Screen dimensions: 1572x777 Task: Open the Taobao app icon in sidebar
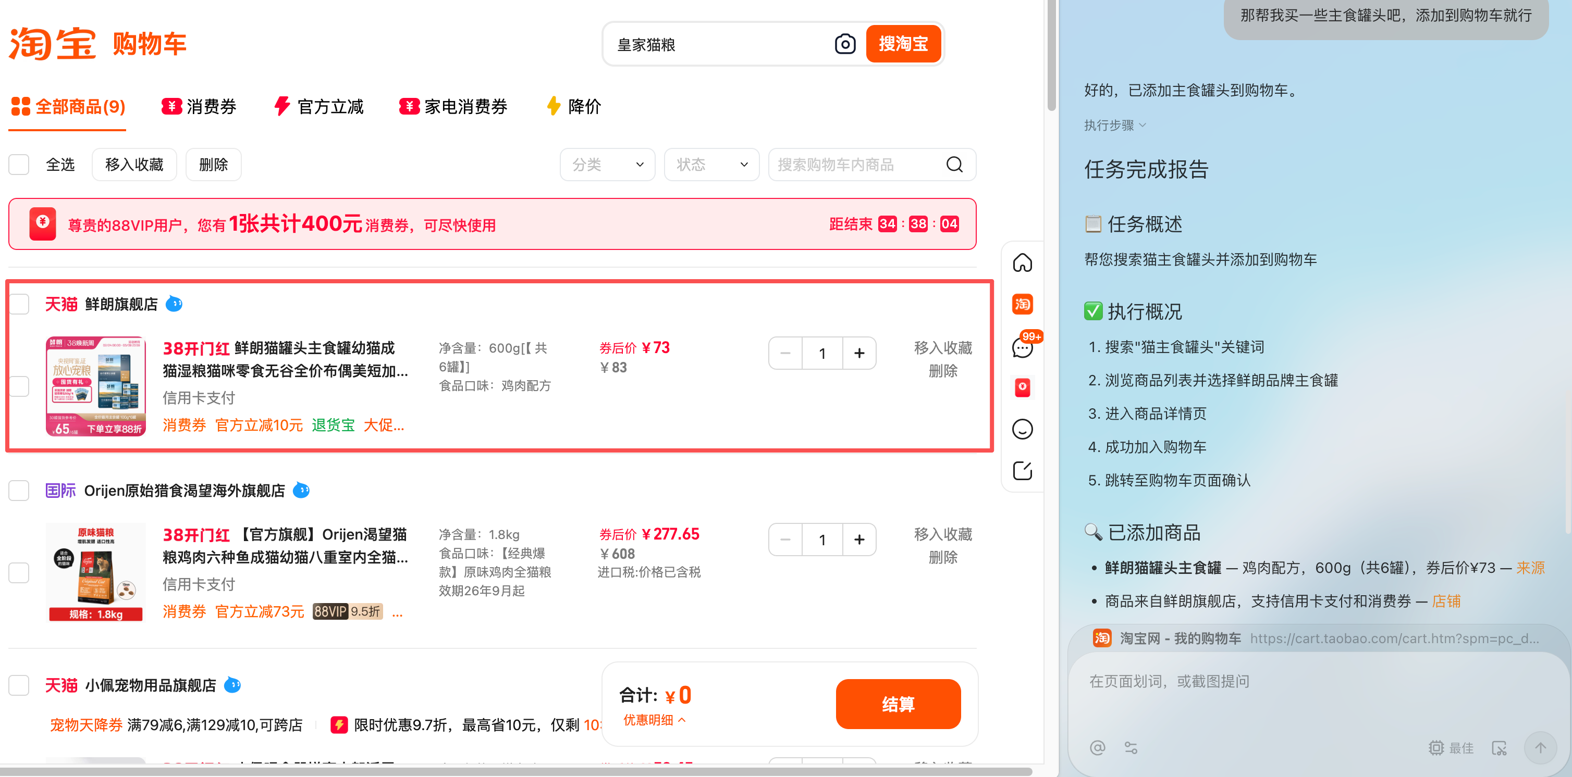[x=1022, y=304]
